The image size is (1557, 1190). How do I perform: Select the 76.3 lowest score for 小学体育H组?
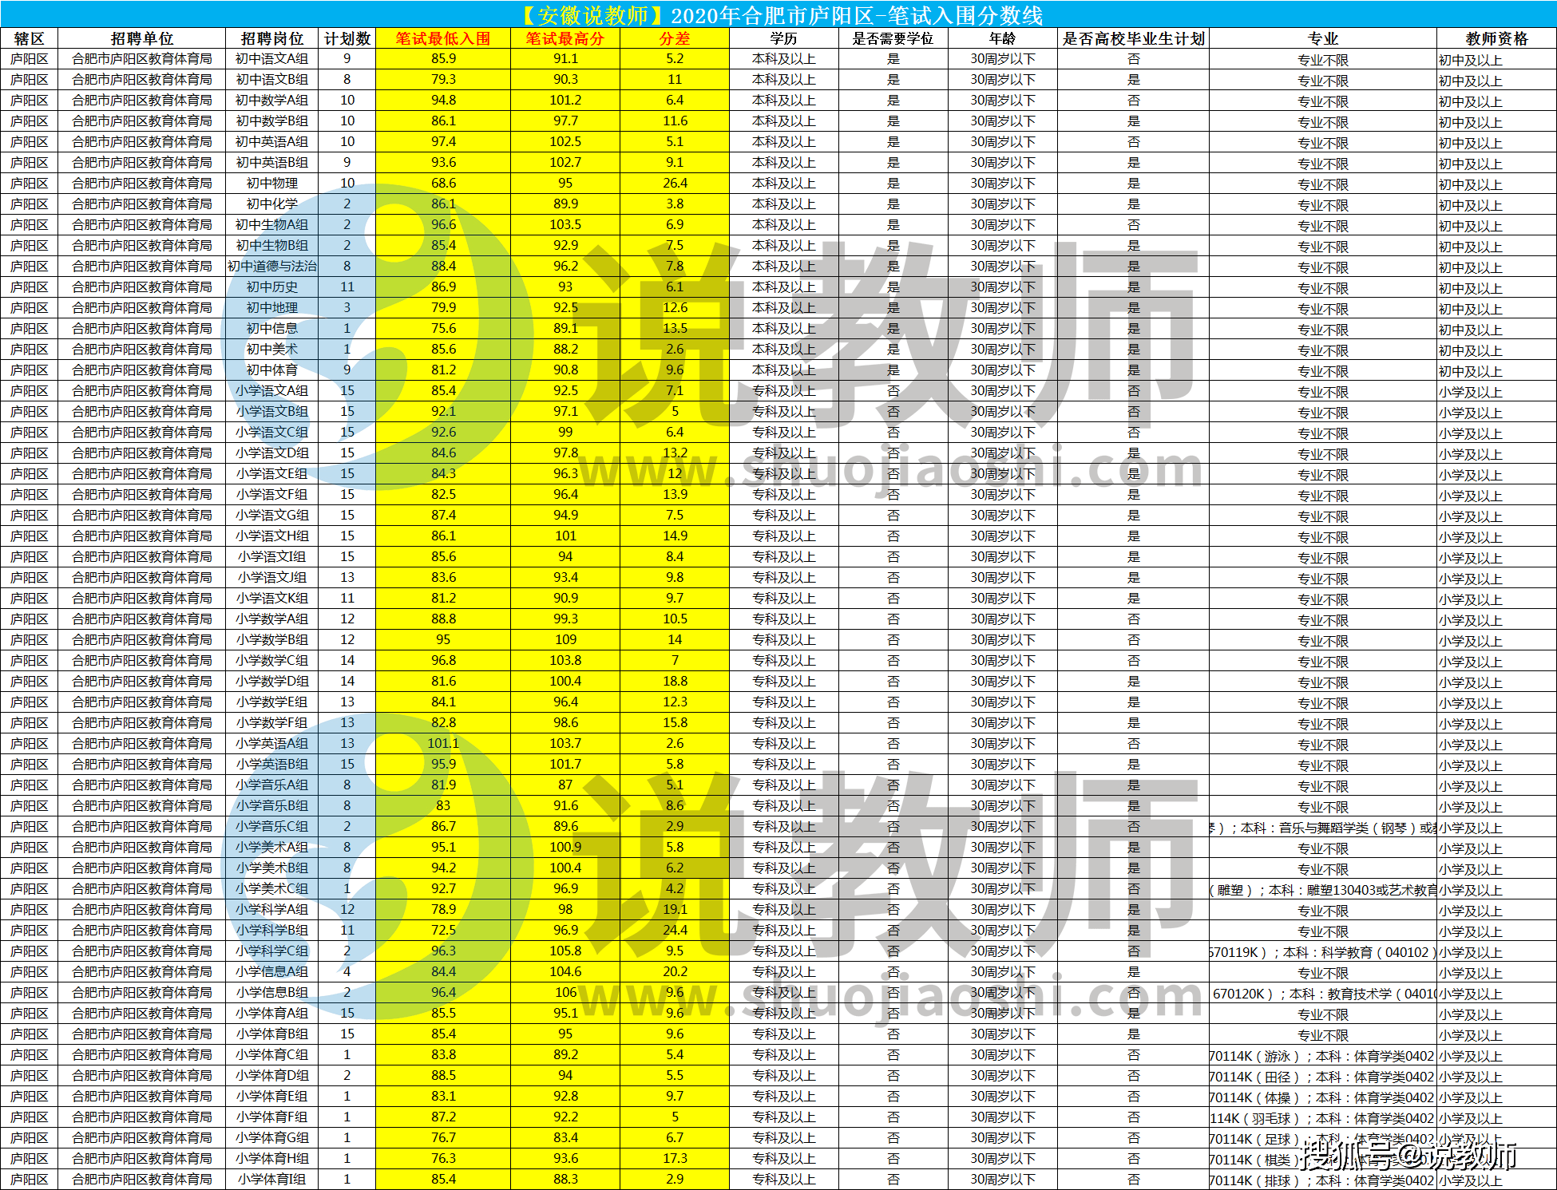443,1158
